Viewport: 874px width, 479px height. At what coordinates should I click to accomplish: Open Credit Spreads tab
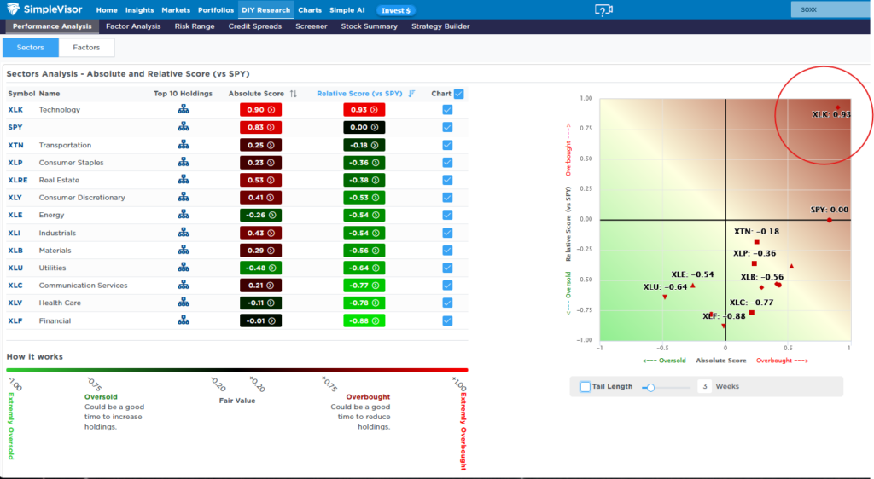254,26
